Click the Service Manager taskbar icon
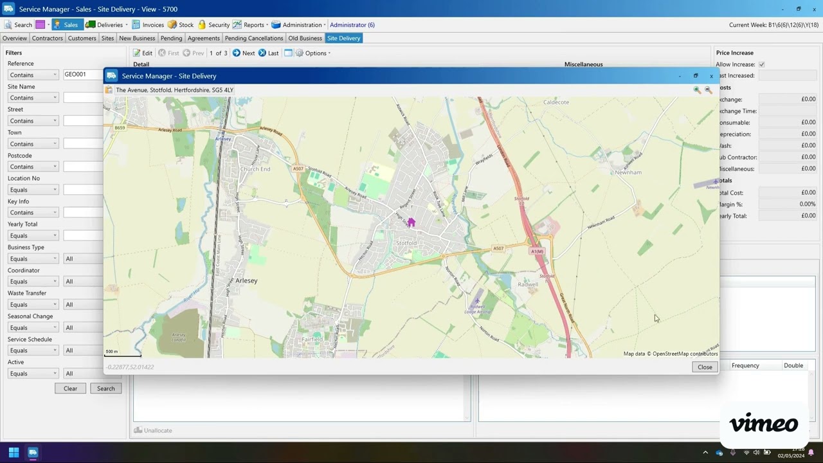Viewport: 823px width, 463px height. [33, 452]
